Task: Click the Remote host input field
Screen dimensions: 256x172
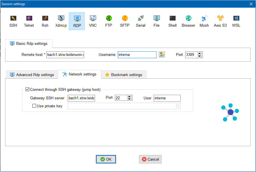Action: [x=65, y=54]
